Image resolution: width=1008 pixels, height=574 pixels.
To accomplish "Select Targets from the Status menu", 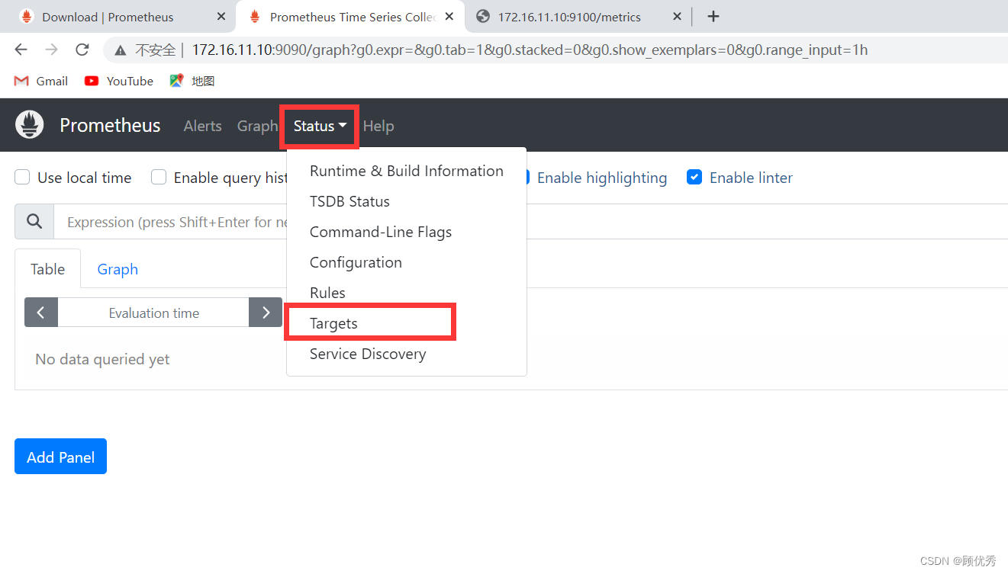I will (333, 323).
